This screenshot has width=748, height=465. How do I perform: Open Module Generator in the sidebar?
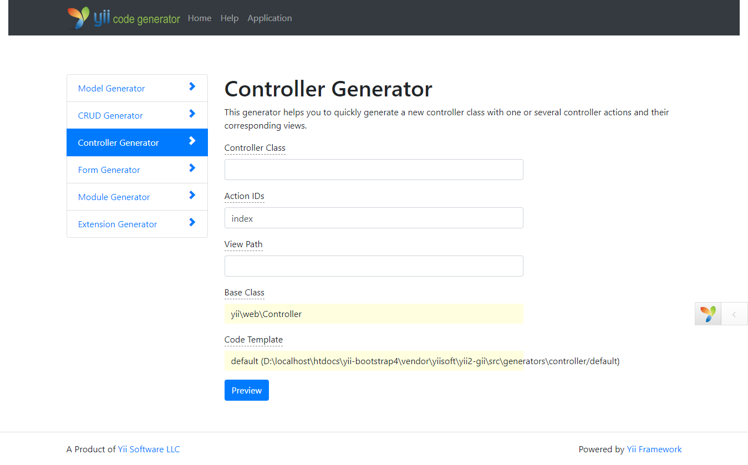point(137,197)
